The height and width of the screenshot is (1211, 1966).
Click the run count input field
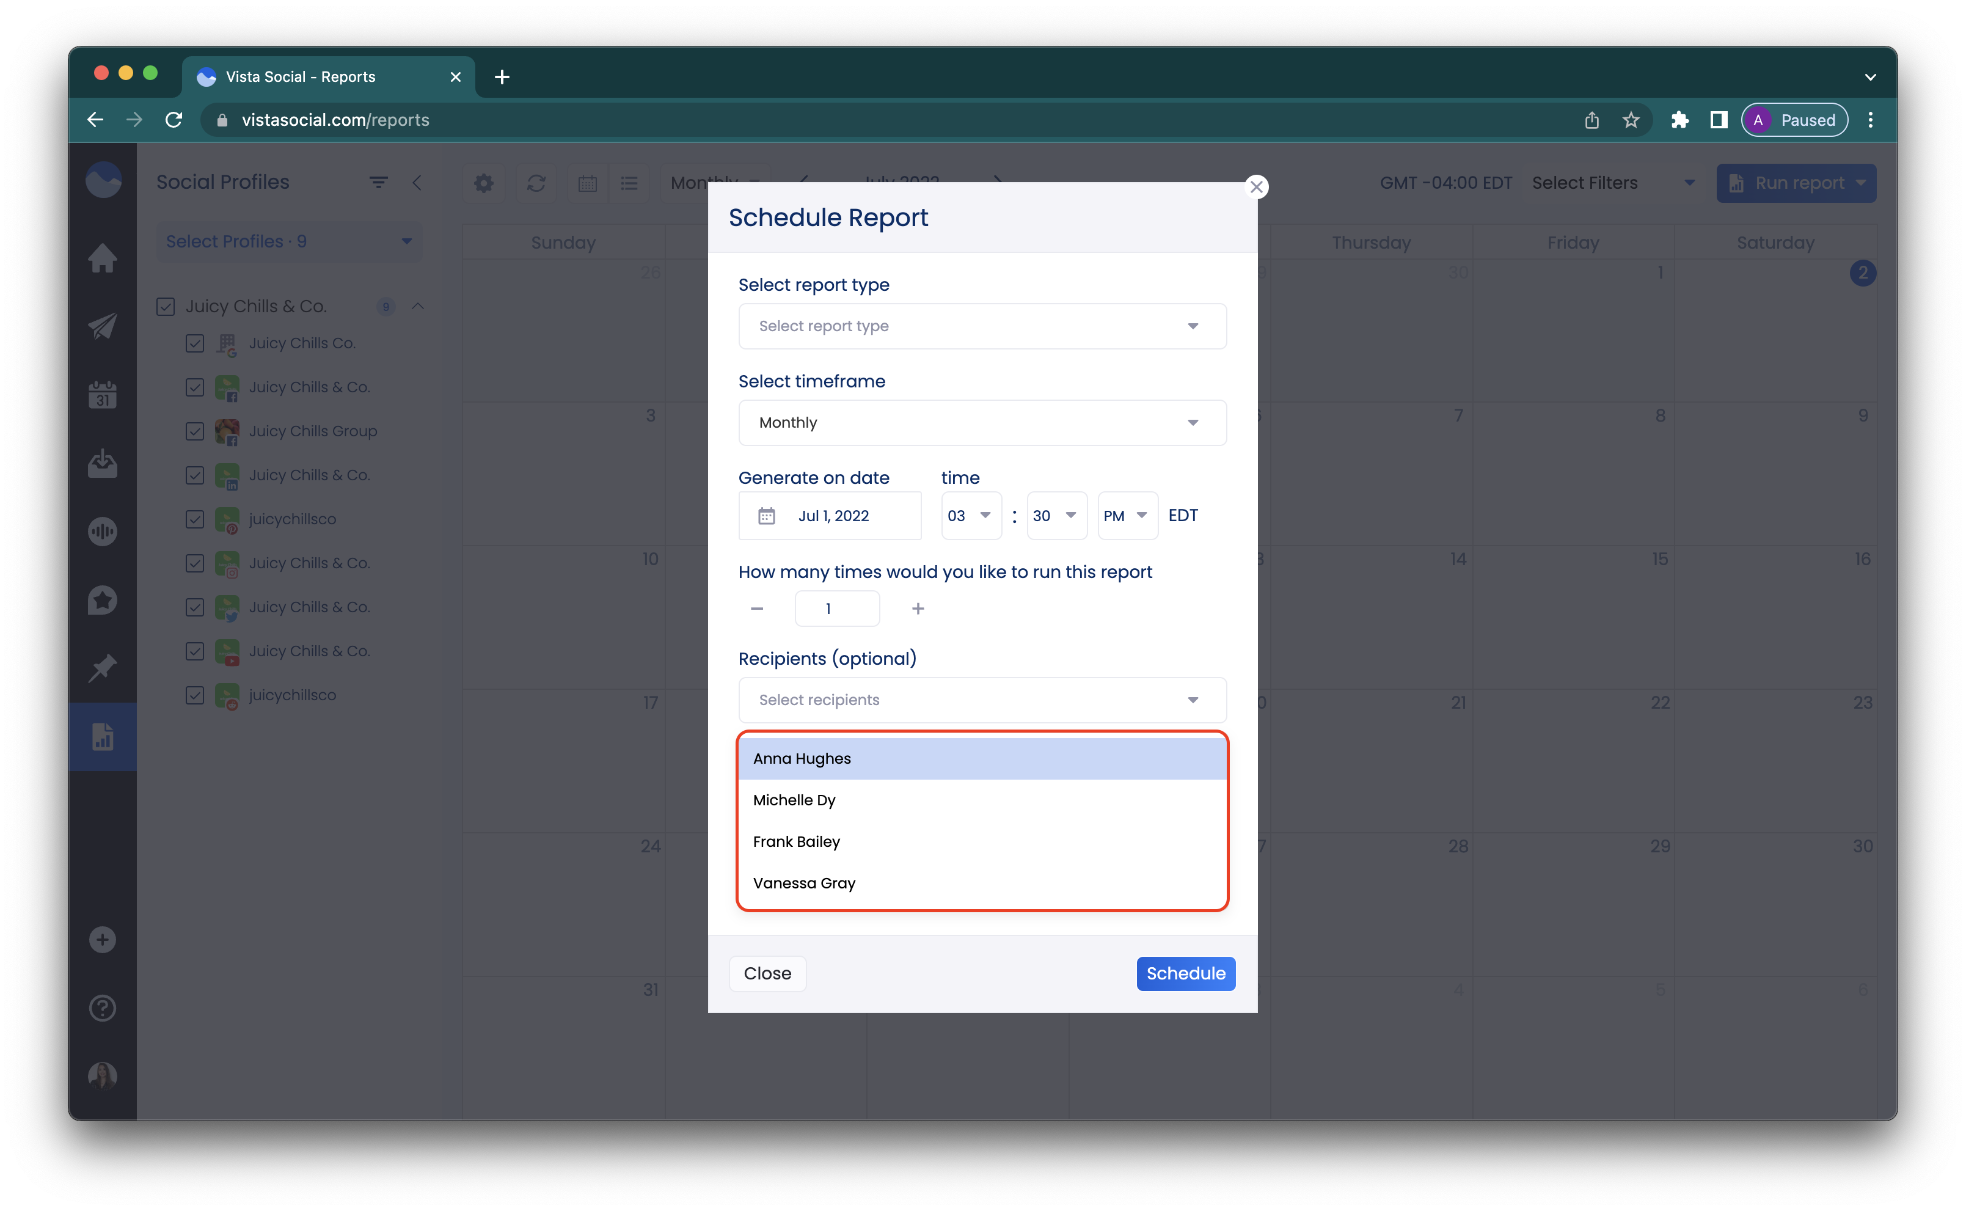[x=837, y=609]
